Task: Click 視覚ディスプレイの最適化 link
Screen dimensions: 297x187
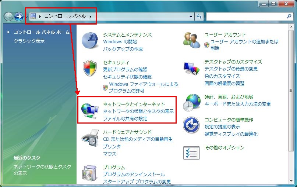Action: pos(231,134)
